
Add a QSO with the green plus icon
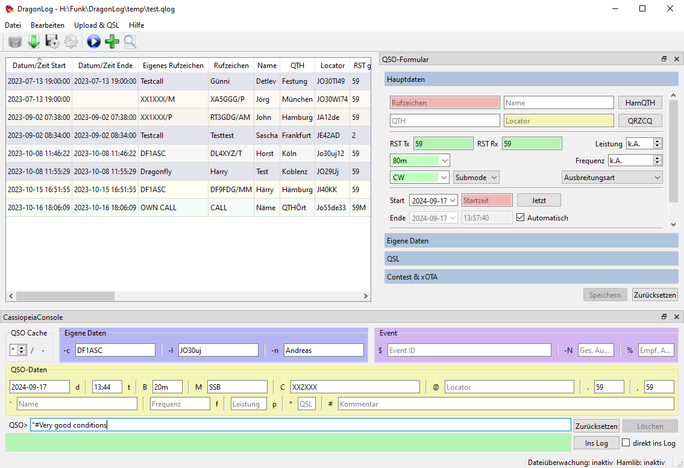point(112,42)
